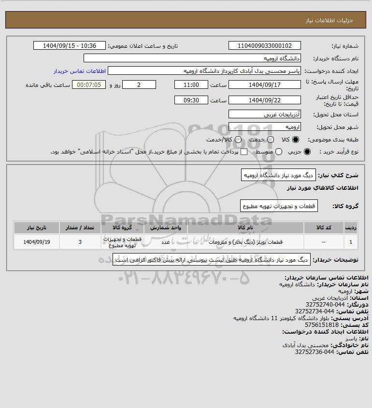This screenshot has height=408, width=372.
Task: Click the phone number 32752734-044
Action: point(315,311)
